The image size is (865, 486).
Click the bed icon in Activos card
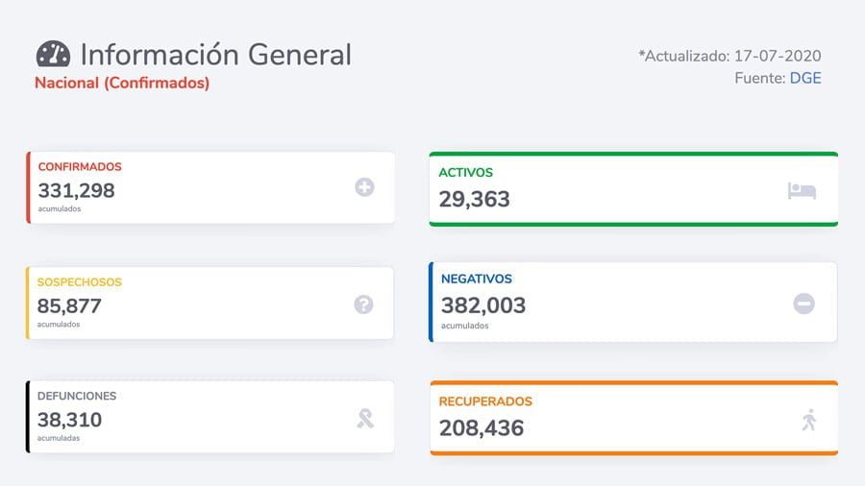point(802,190)
